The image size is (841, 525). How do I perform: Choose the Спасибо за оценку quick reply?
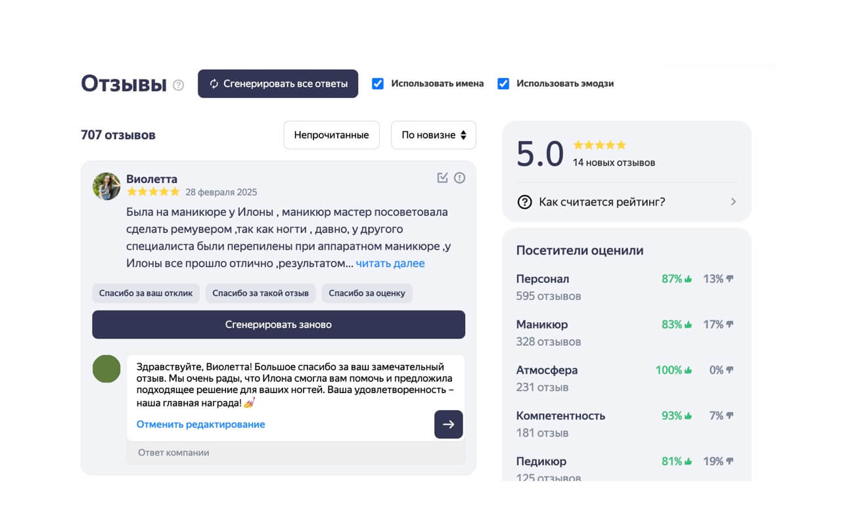(x=367, y=293)
